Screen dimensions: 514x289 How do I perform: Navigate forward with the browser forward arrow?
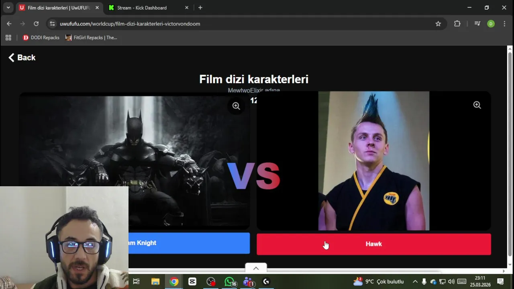tap(22, 24)
